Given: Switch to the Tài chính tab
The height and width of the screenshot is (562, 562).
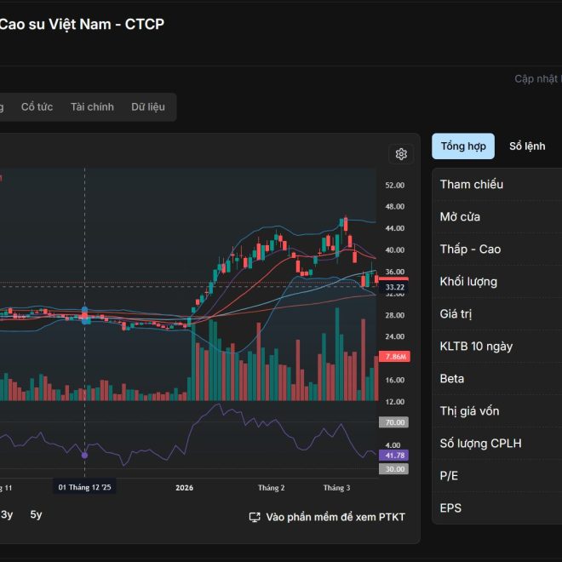Looking at the screenshot, I should click(92, 106).
